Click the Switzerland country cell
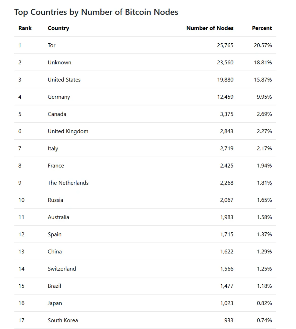 [x=62, y=269]
